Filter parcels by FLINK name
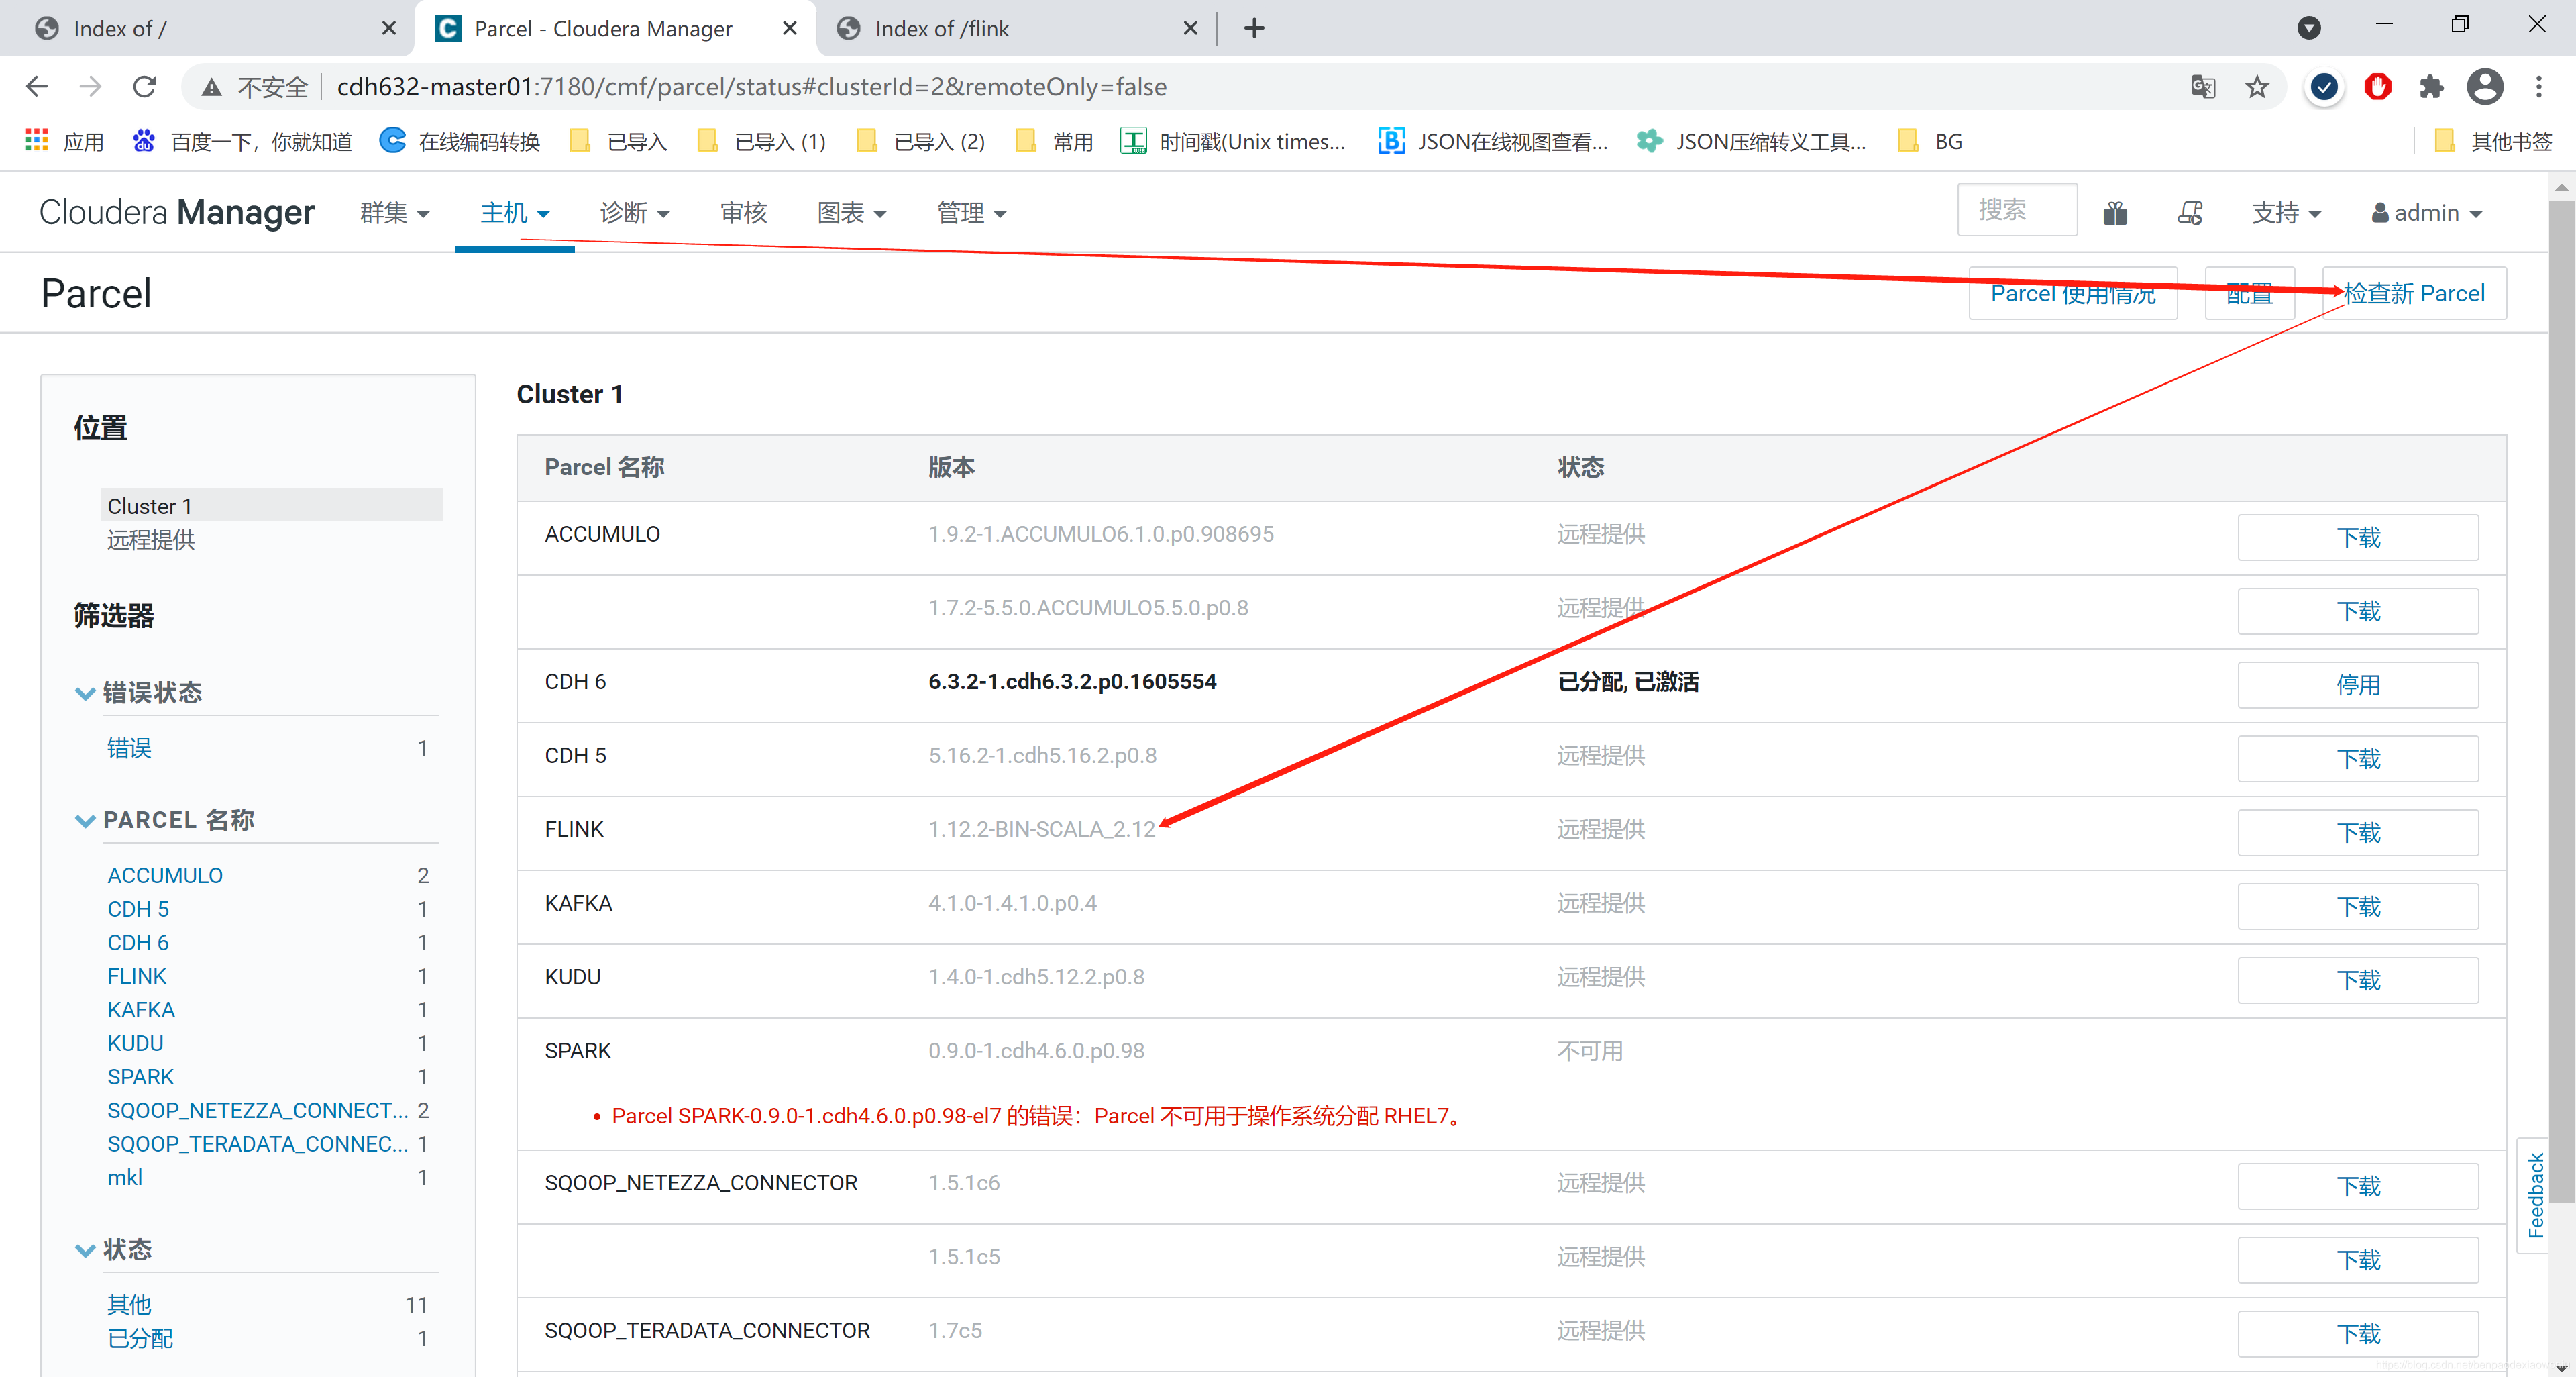 coord(137,976)
